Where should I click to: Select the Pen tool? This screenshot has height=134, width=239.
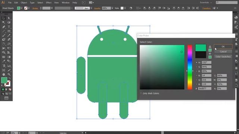tap(4, 27)
